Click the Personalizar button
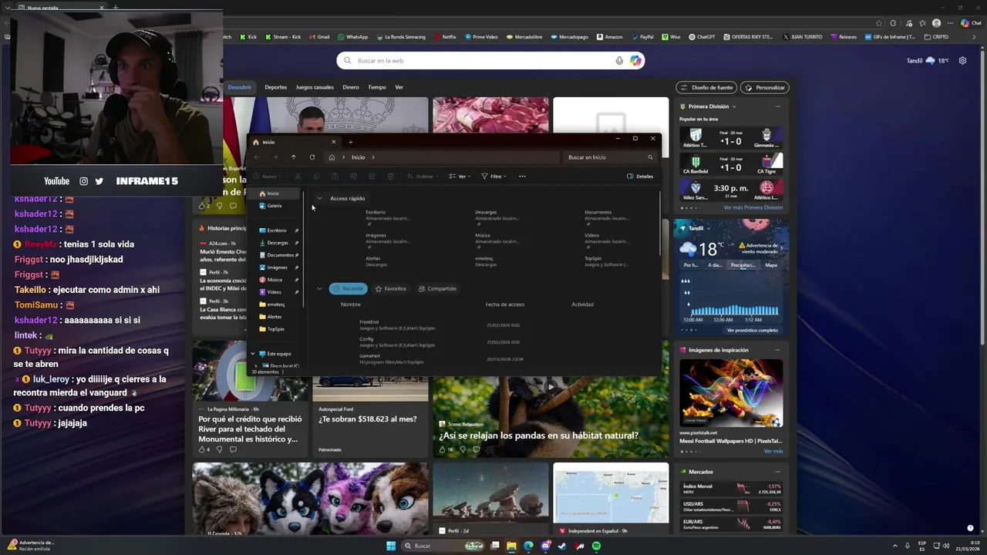The height and width of the screenshot is (555, 987). [x=764, y=87]
